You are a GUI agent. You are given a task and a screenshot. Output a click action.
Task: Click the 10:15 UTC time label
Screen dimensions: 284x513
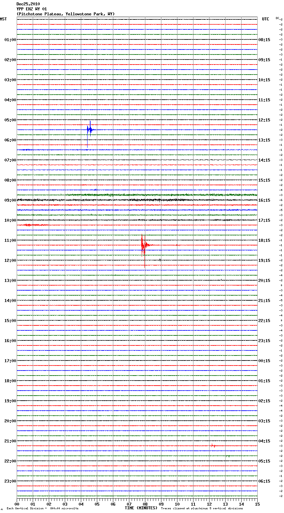(x=264, y=80)
